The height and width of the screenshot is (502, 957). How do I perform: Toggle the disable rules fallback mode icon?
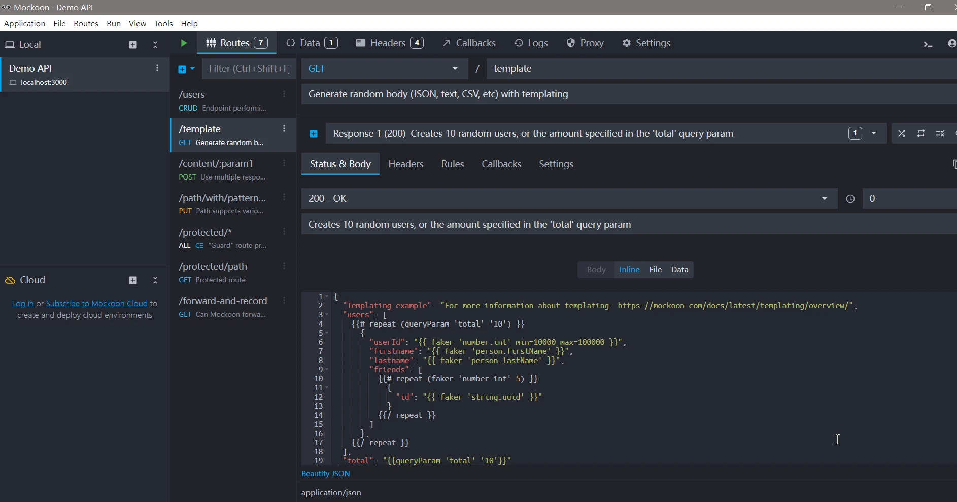[x=940, y=134]
